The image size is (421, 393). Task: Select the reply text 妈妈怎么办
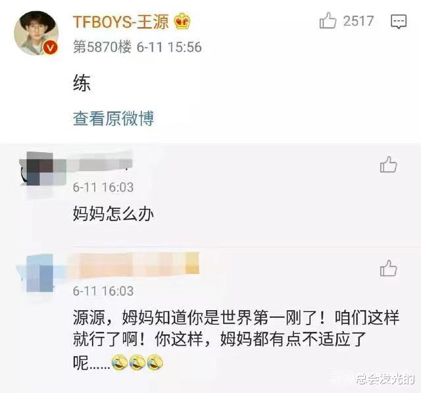pyautogui.click(x=113, y=215)
